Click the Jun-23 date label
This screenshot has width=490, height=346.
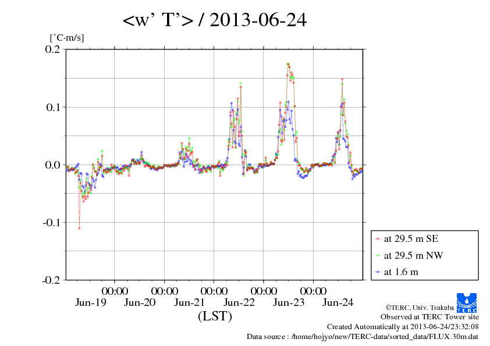(x=289, y=302)
